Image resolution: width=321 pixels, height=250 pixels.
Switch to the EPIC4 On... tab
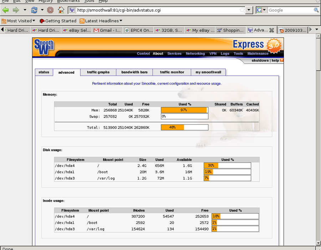(x=138, y=30)
